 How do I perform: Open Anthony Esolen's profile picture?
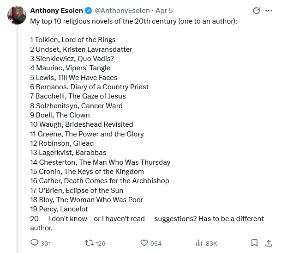17,16
